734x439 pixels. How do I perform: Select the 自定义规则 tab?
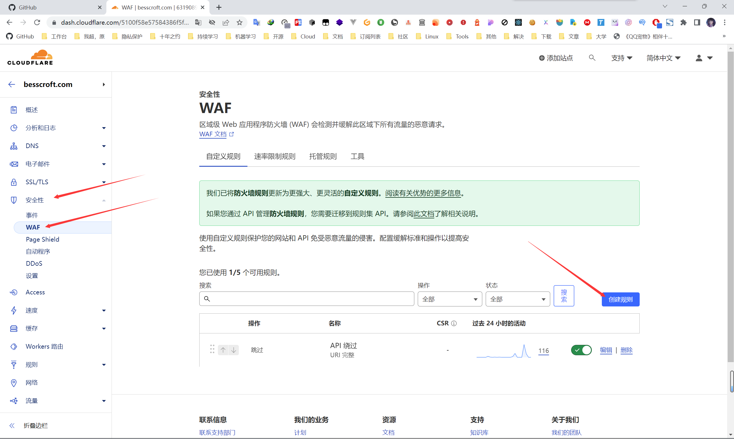[x=223, y=156]
